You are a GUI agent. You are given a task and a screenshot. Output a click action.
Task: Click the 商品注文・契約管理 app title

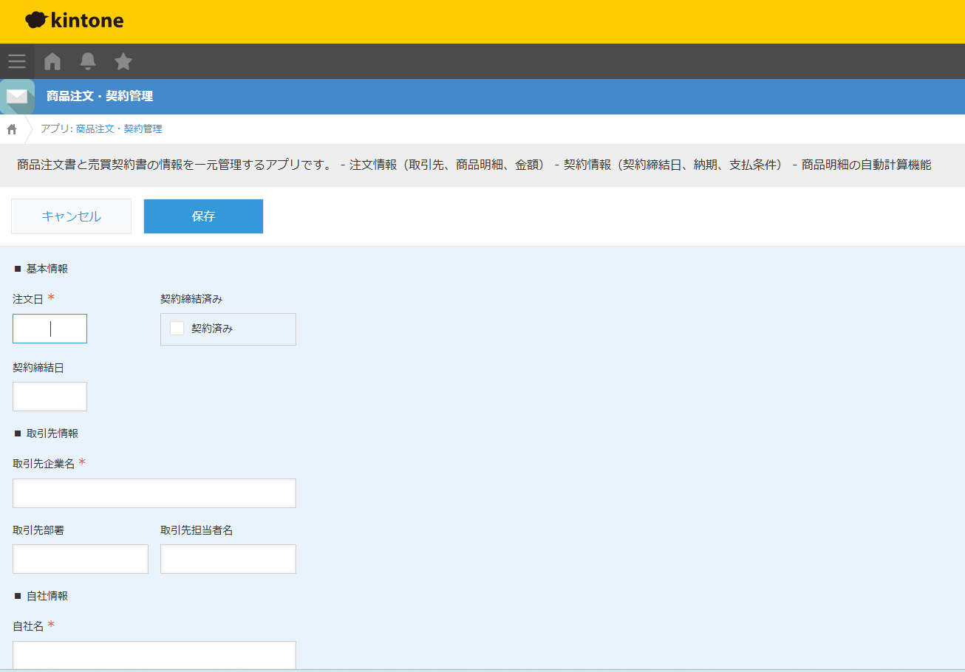point(100,96)
